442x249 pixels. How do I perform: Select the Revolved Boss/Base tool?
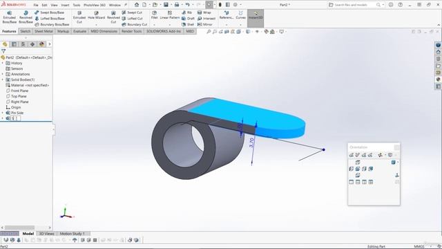coord(26,17)
